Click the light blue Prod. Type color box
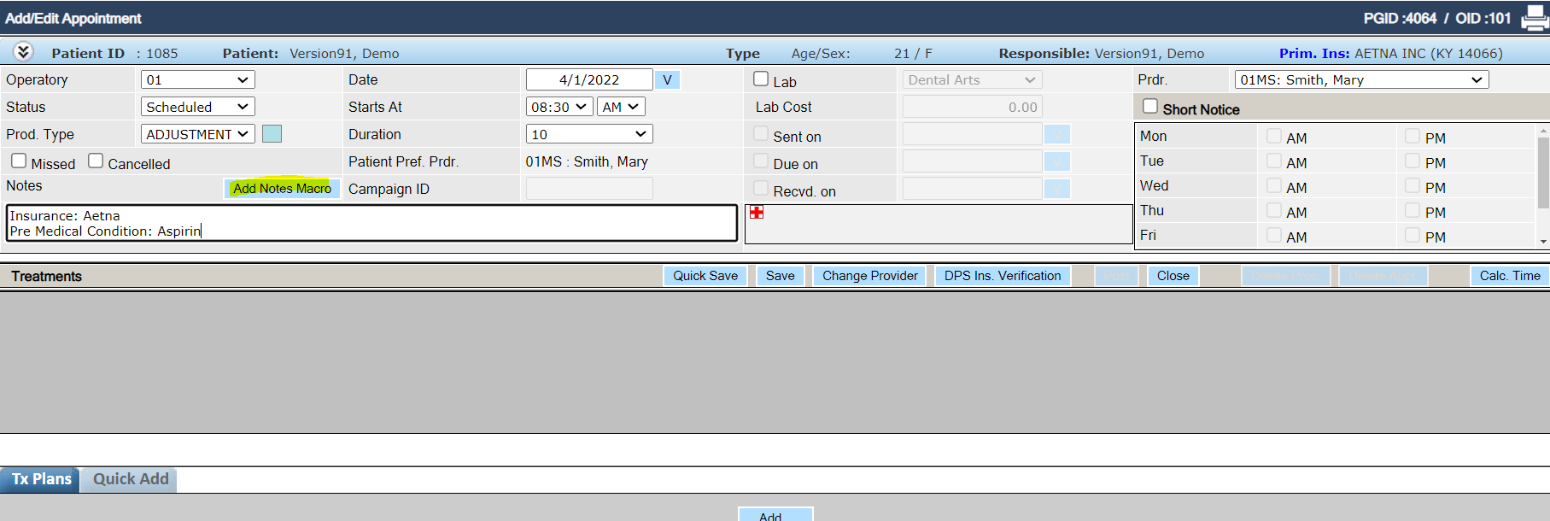Viewport: 1550px width, 521px height. [272, 133]
